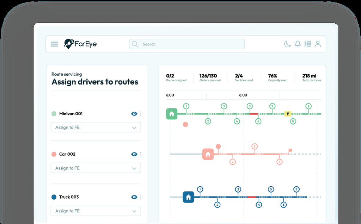Click the Orders planned 126/130 summary

click(209, 77)
